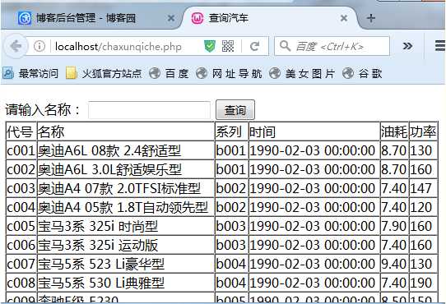Select cell c008
This screenshot has height=304, width=446.
tap(21, 283)
